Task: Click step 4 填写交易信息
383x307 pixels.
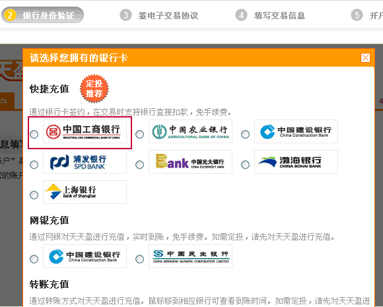Action: [x=270, y=15]
